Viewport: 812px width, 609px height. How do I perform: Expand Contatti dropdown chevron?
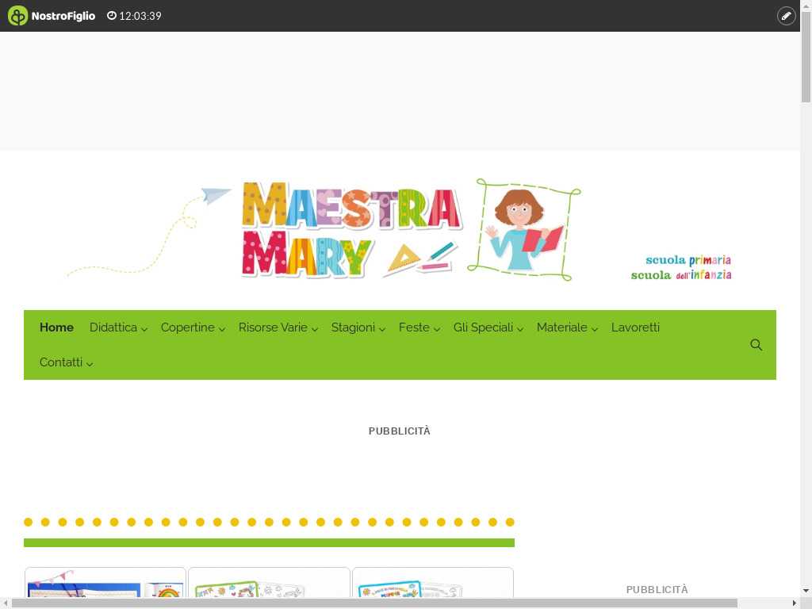coord(90,363)
